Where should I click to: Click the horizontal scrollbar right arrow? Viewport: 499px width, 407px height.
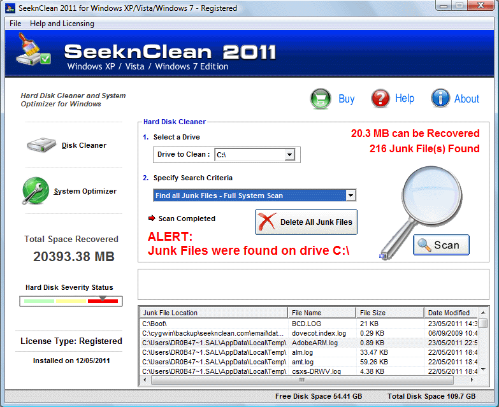472,380
